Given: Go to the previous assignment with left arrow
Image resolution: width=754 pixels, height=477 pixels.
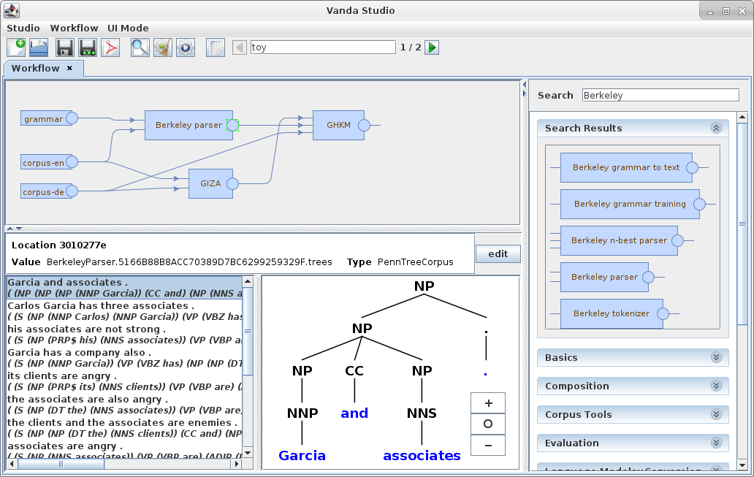Looking at the screenshot, I should click(x=240, y=47).
